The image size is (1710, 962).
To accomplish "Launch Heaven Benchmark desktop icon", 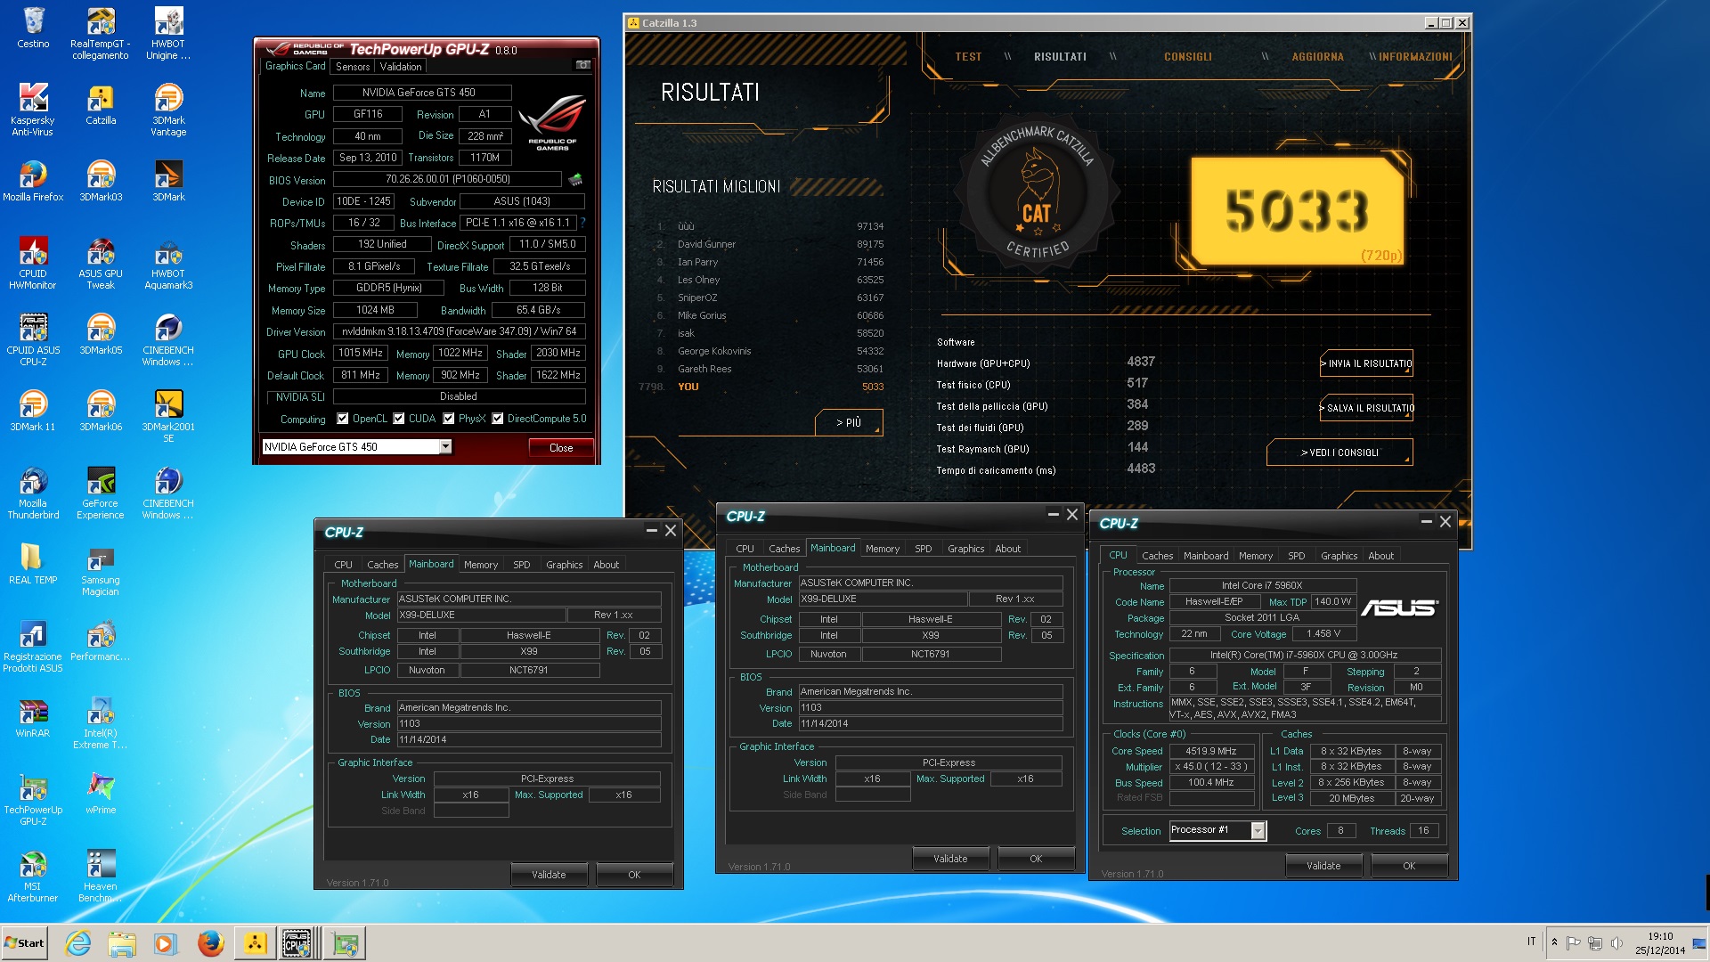I will (x=101, y=876).
